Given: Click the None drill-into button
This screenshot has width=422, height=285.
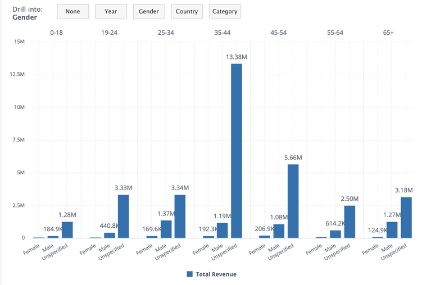Looking at the screenshot, I should [72, 11].
